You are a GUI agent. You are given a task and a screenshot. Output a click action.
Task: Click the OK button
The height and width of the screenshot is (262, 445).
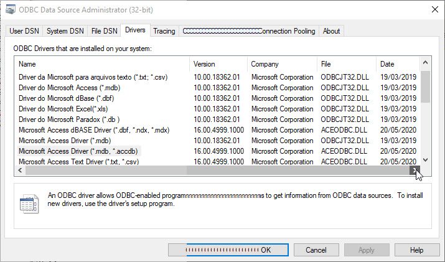pyautogui.click(x=228, y=250)
